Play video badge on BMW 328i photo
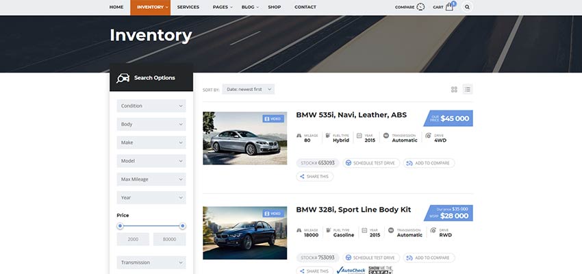 tap(273, 214)
